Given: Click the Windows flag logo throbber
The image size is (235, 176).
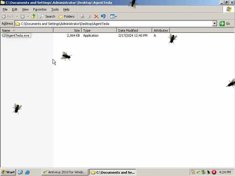Looking at the screenshot, I should [229, 9].
